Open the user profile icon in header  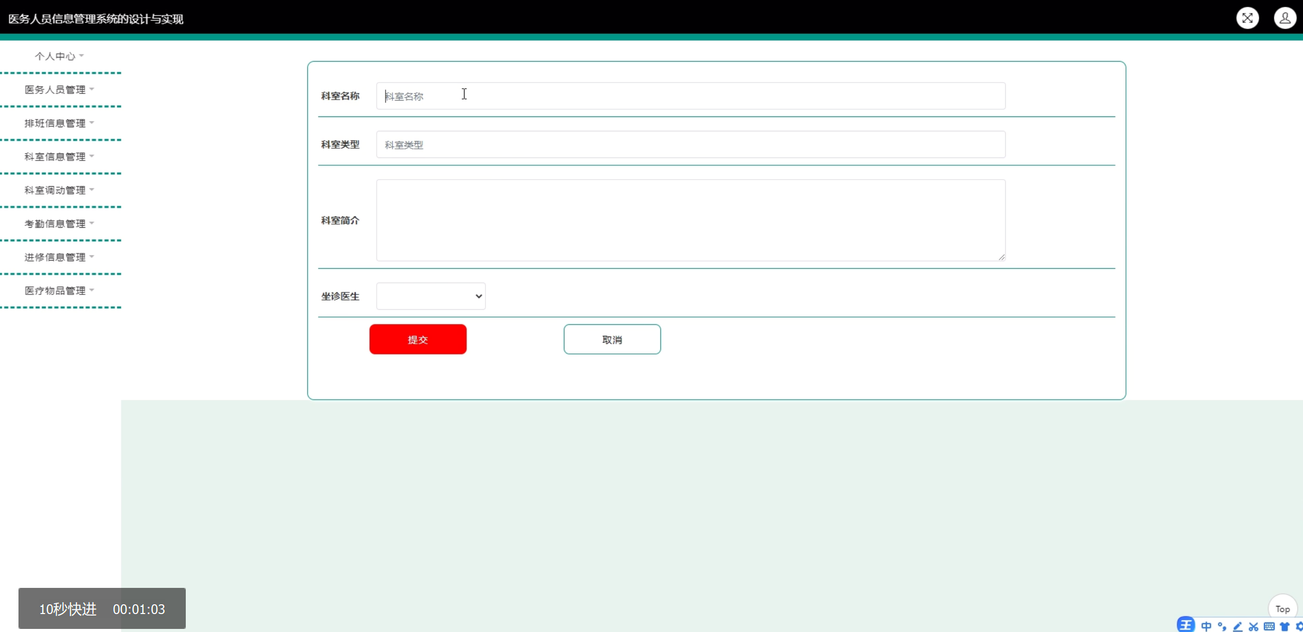[x=1285, y=18]
